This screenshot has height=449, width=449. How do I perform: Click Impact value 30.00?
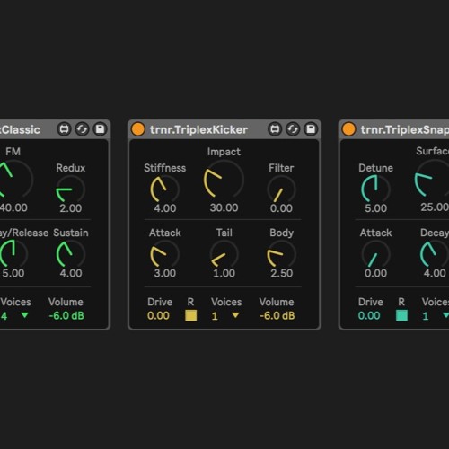224,207
